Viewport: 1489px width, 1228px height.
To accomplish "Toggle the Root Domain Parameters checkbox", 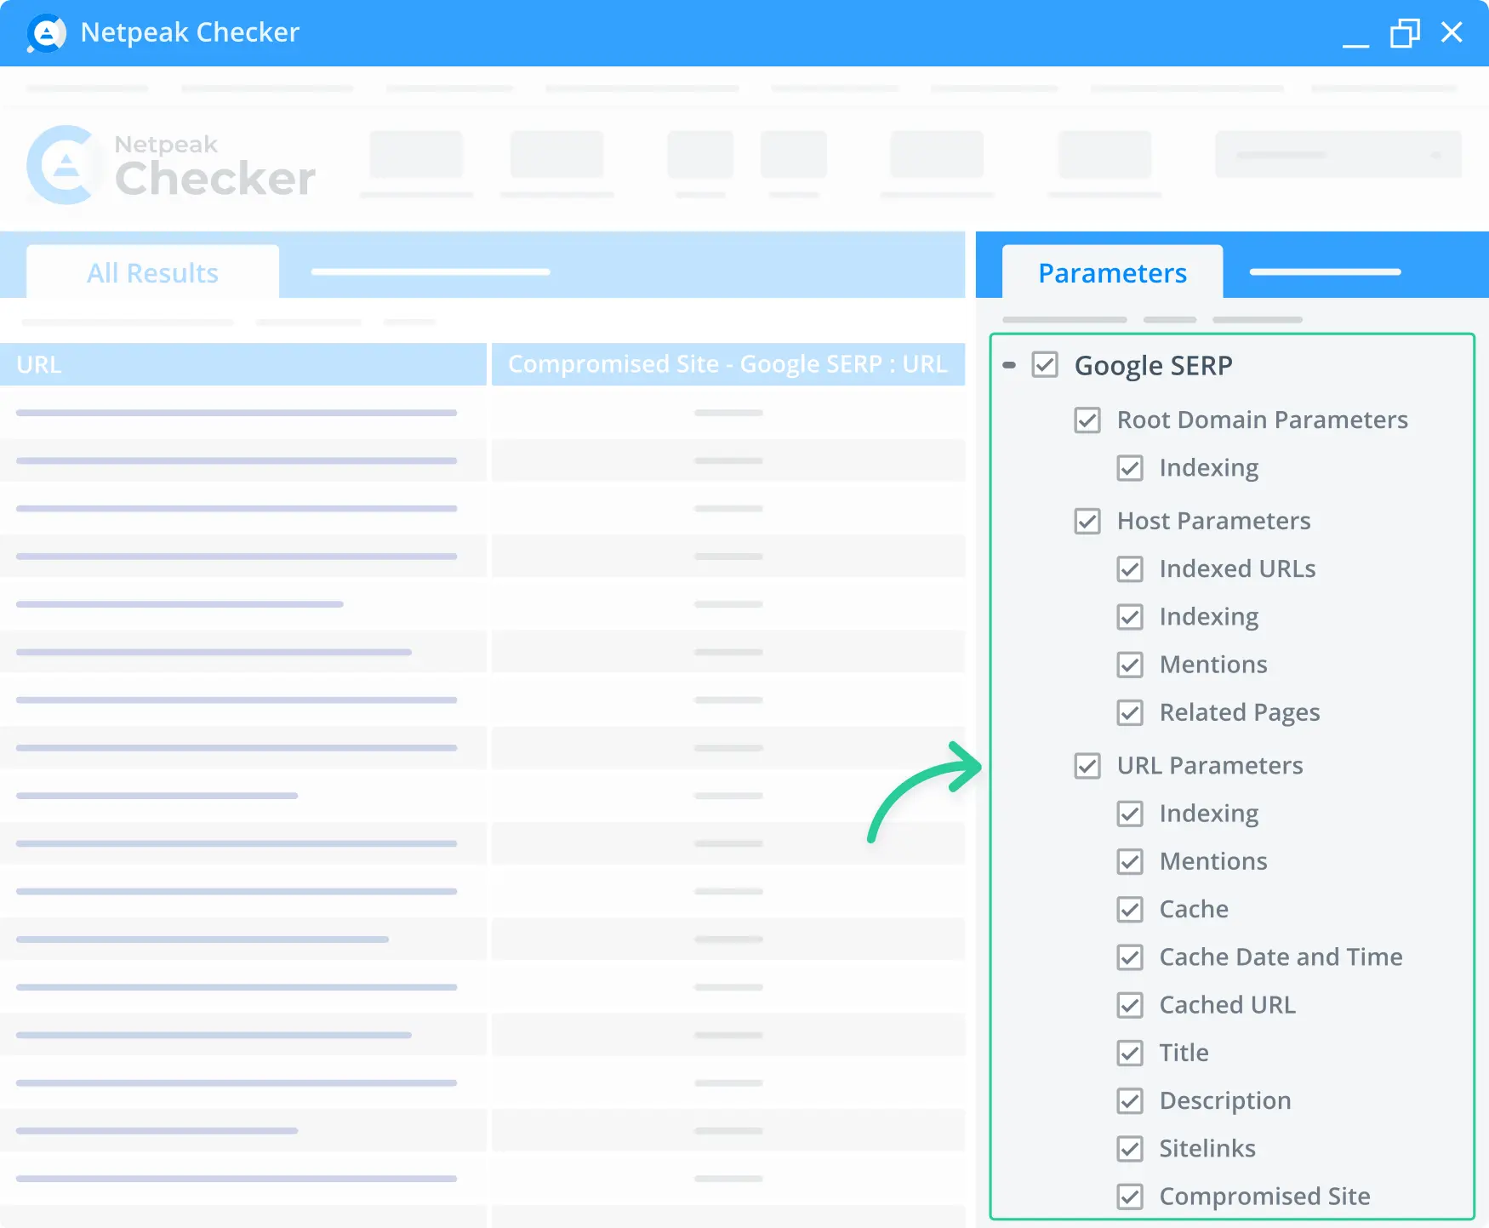I will point(1087,420).
